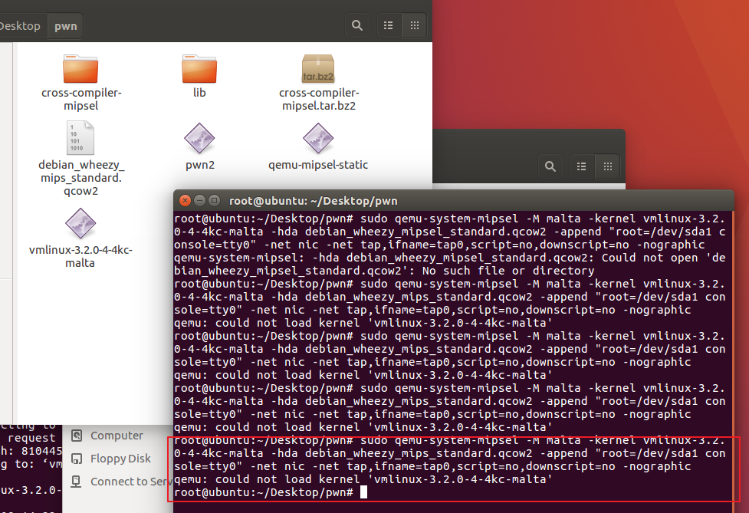Click the lib folder name label
749x513 pixels.
click(x=199, y=93)
